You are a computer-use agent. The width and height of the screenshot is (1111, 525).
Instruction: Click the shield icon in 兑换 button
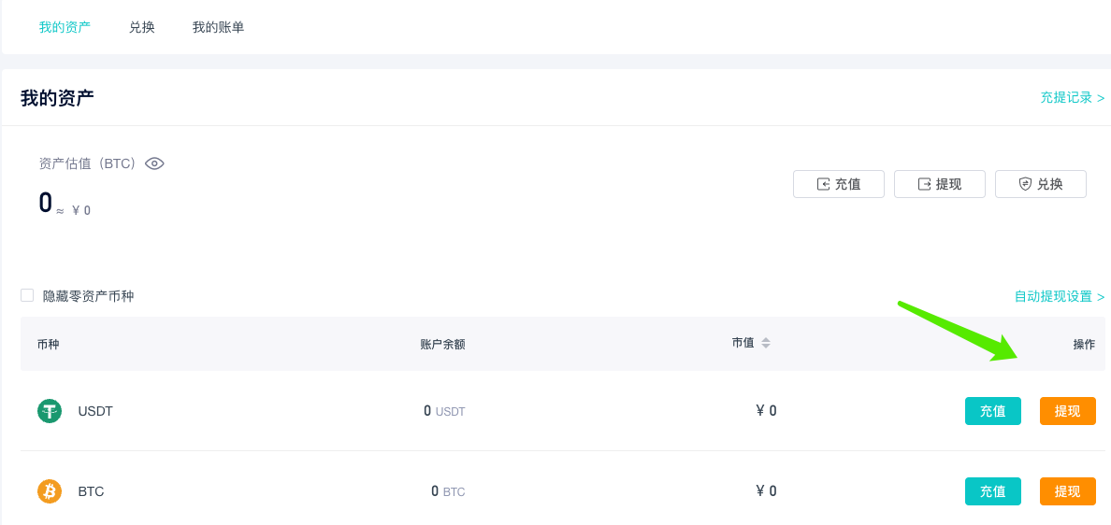tap(1025, 184)
